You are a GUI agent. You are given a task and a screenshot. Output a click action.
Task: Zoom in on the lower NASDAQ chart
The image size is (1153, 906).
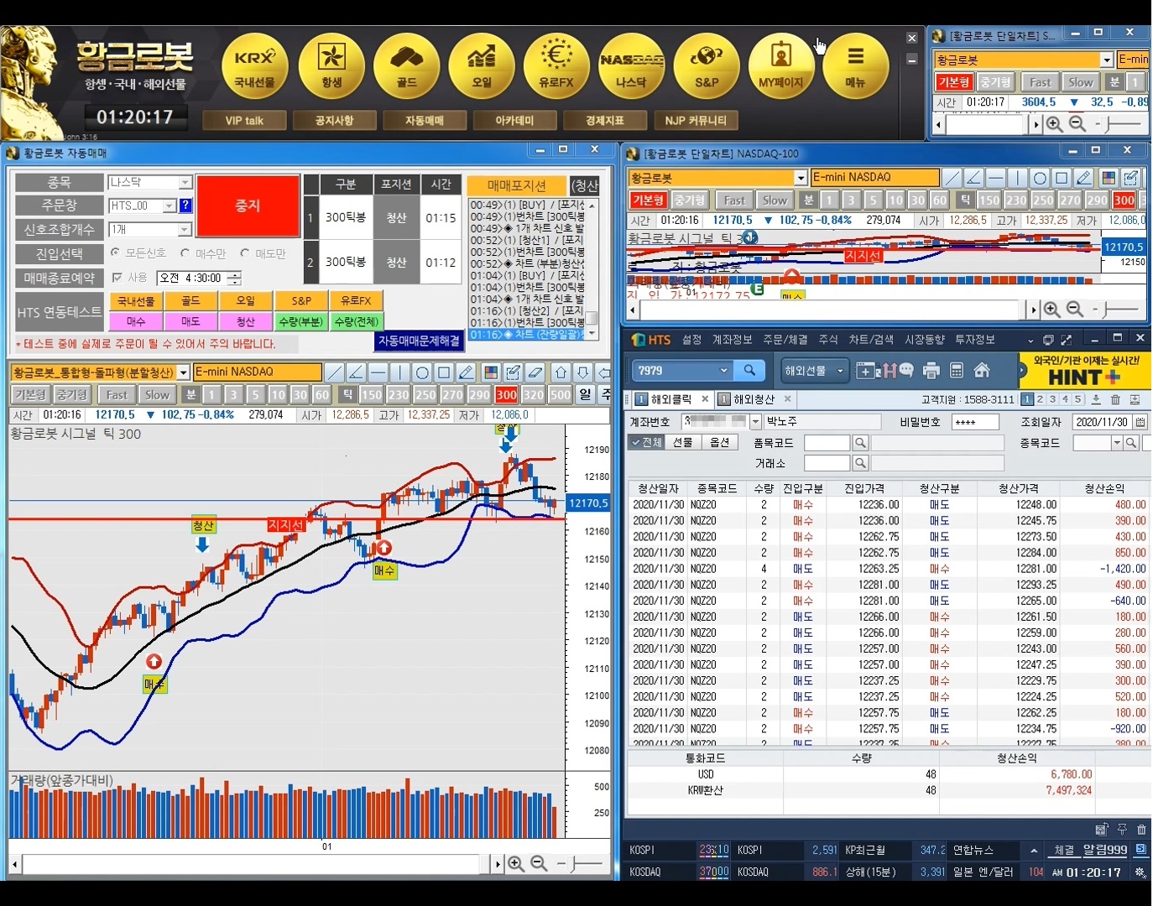(x=516, y=863)
